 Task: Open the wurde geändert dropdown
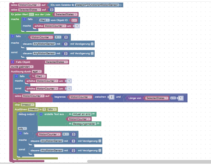pos(22,67)
